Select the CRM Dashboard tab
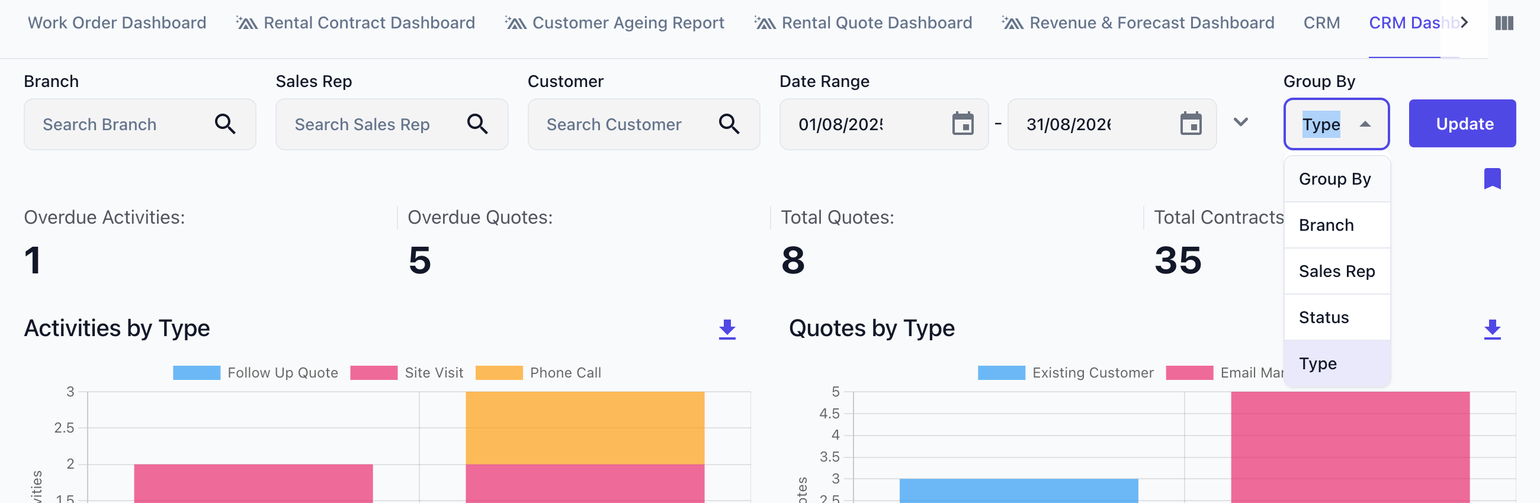 [x=1413, y=22]
